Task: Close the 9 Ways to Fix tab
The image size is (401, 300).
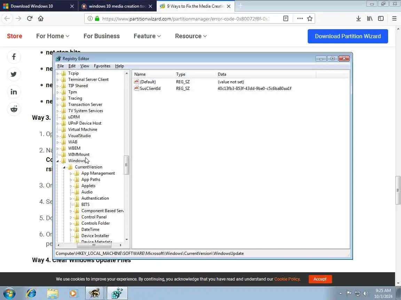Action: (x=229, y=6)
